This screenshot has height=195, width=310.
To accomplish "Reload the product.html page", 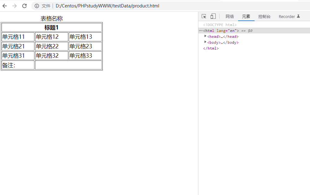I will [x=24, y=6].
